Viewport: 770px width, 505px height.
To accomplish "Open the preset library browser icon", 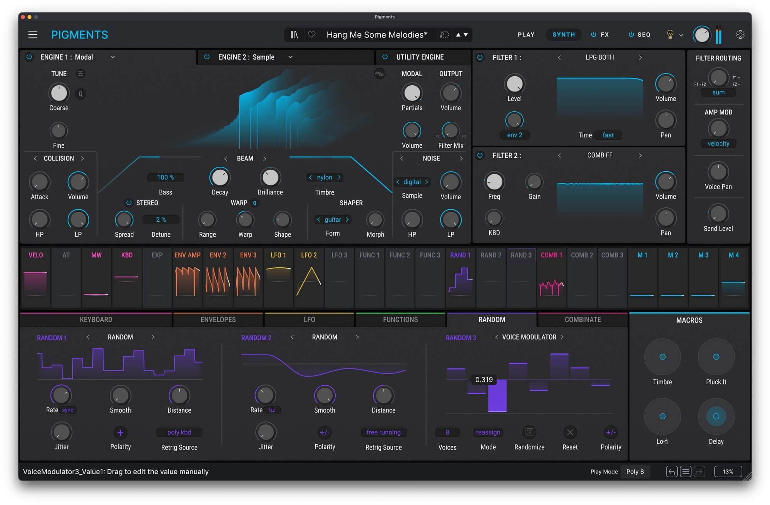I will 294,35.
